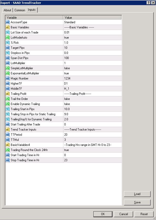This screenshot has height=220, width=156.
Task: Click the integer icon beside LotMultiplier
Action: point(8,63)
